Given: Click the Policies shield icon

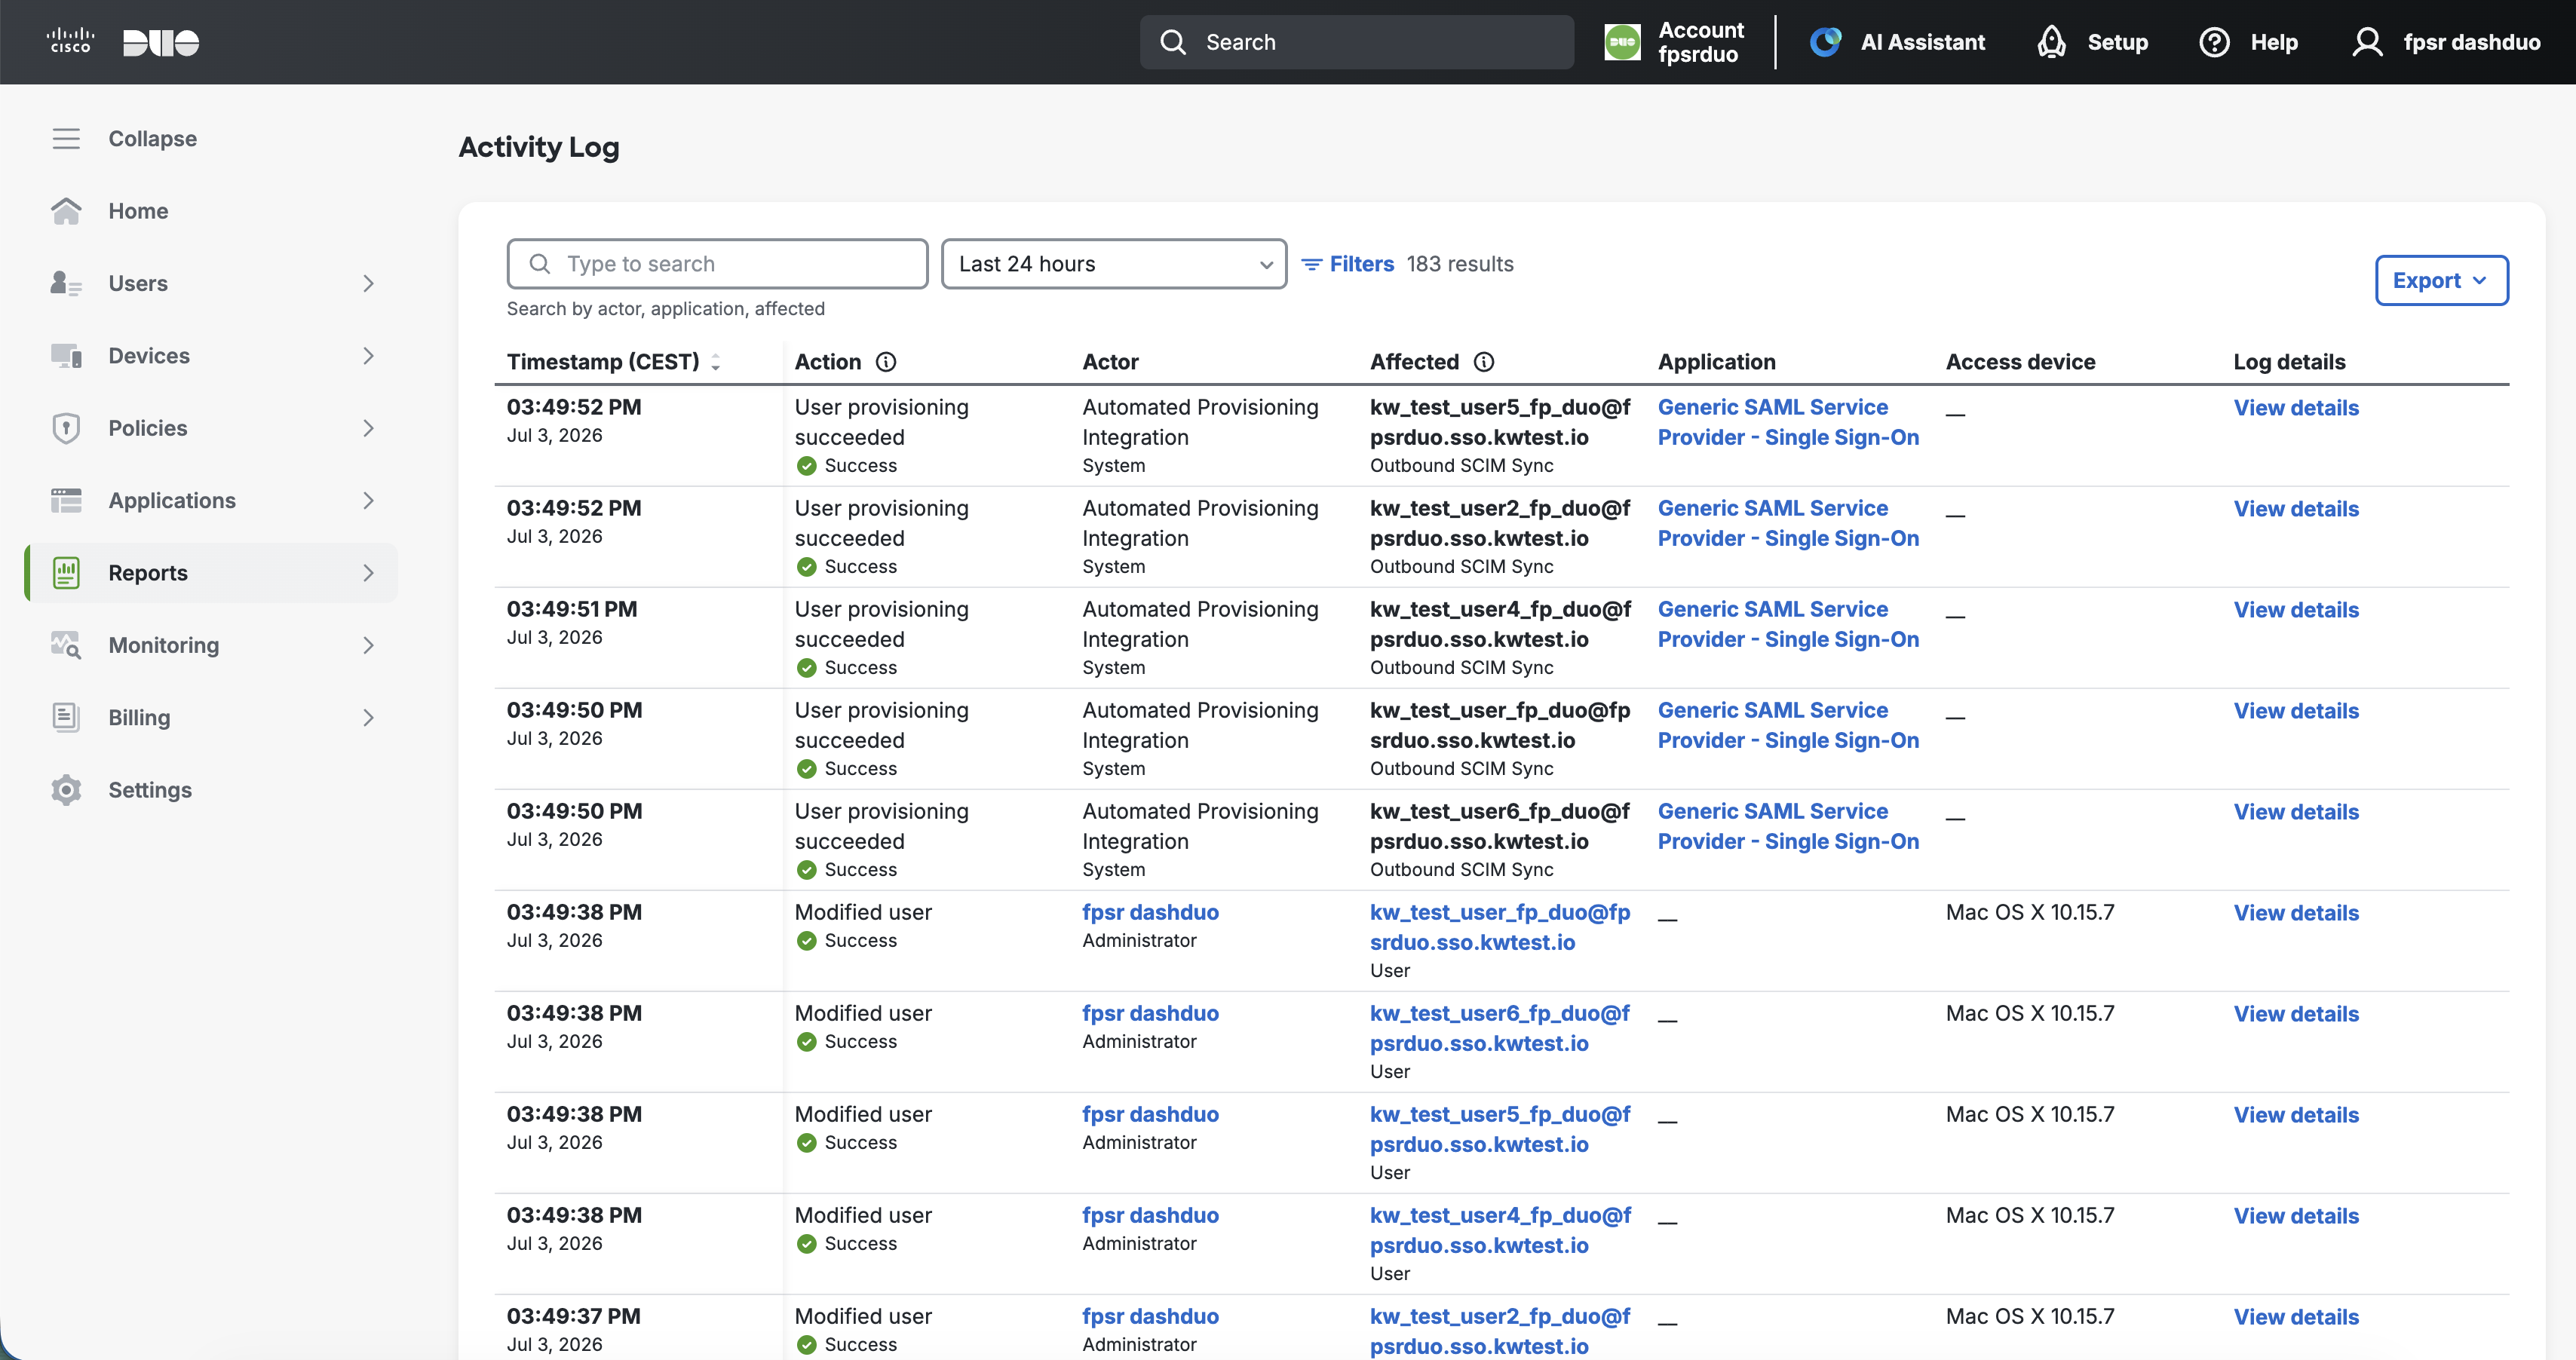Looking at the screenshot, I should click(66, 428).
